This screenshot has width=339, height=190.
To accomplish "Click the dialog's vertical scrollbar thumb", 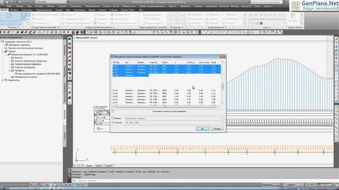I will [x=222, y=86].
